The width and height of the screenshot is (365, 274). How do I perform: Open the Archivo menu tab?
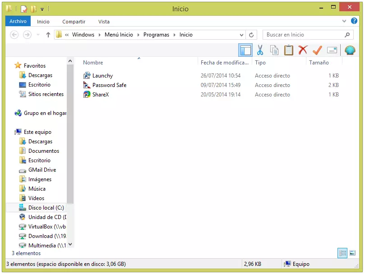pos(18,21)
